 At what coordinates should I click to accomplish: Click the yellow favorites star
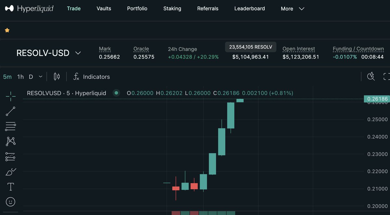pos(7,30)
